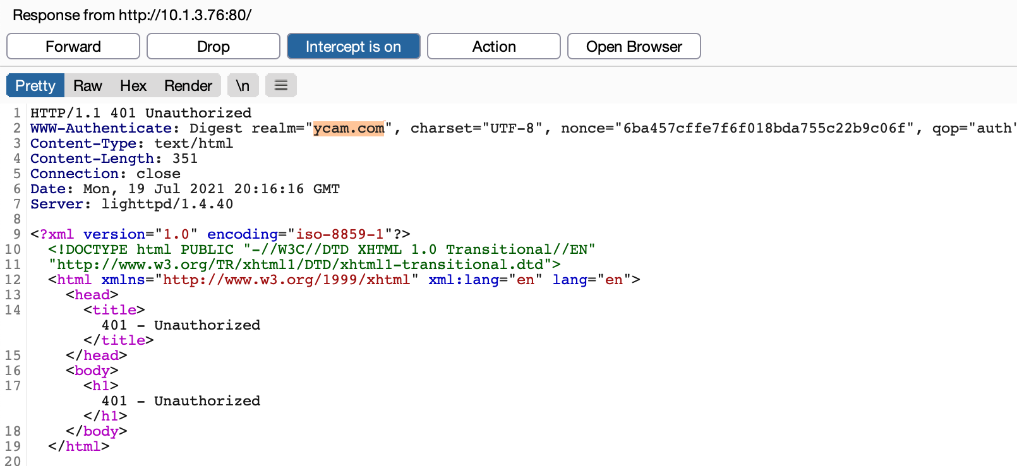
Task: Forward the intercepted response
Action: click(73, 46)
